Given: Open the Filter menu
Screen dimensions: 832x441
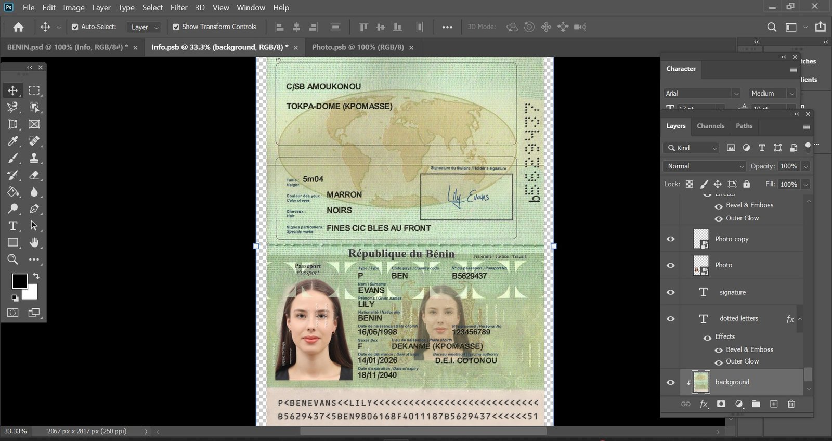Looking at the screenshot, I should pos(179,8).
